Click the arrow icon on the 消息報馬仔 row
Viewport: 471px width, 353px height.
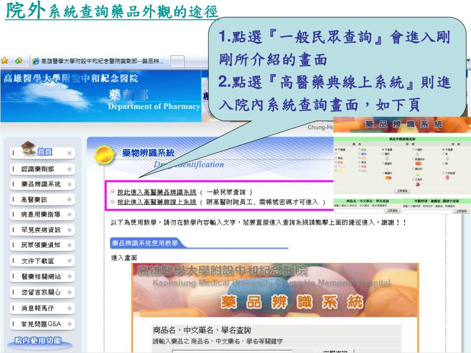[x=69, y=308]
